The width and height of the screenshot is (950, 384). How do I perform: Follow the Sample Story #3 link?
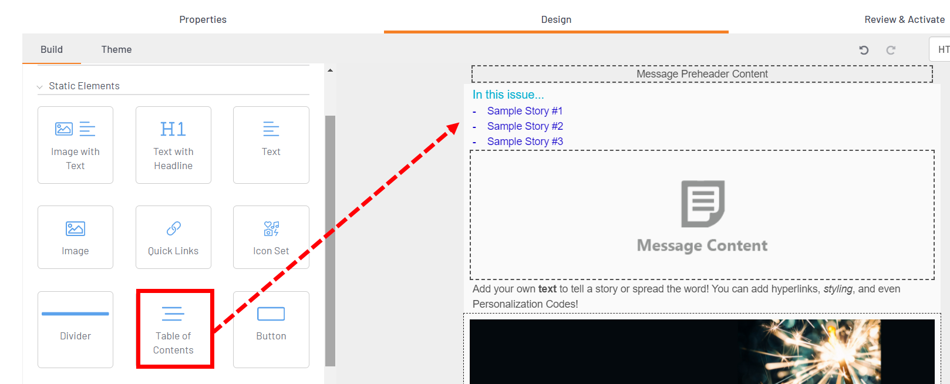click(x=524, y=142)
